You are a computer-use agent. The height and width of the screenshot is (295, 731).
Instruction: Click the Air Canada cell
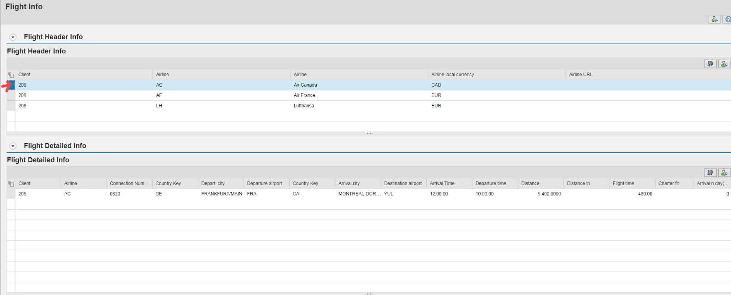coord(305,85)
